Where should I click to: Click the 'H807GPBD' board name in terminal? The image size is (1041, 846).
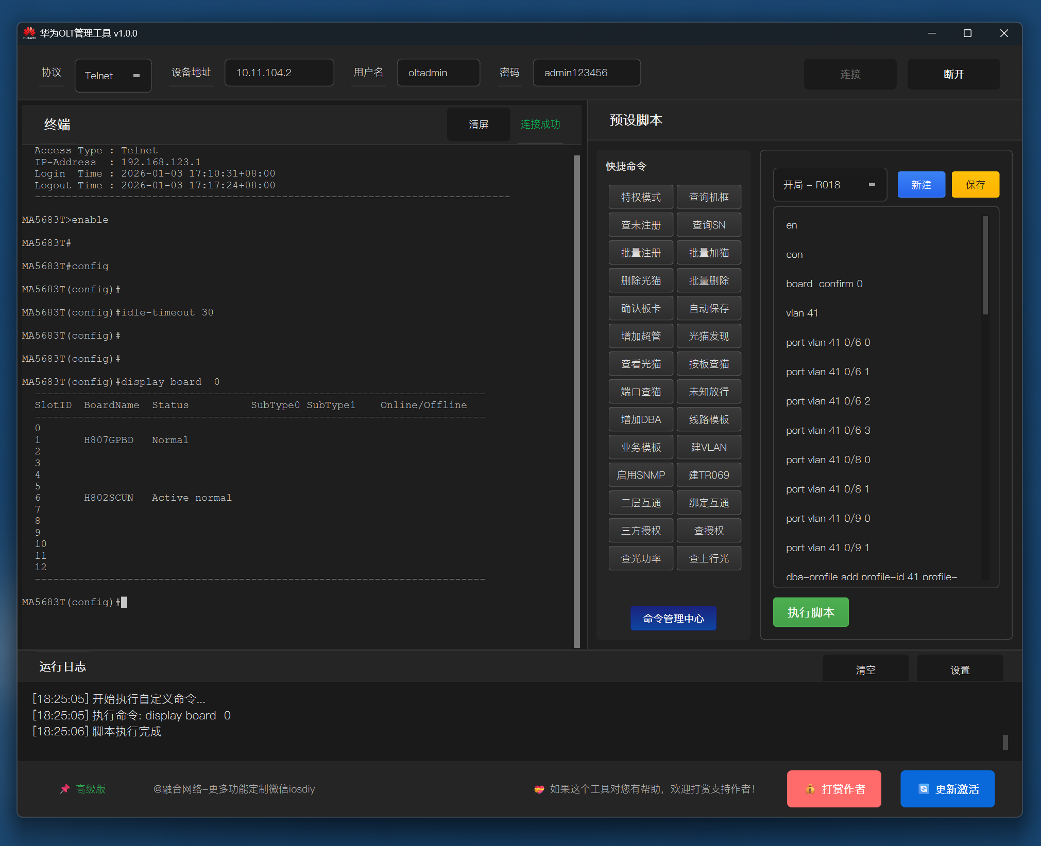click(x=109, y=440)
